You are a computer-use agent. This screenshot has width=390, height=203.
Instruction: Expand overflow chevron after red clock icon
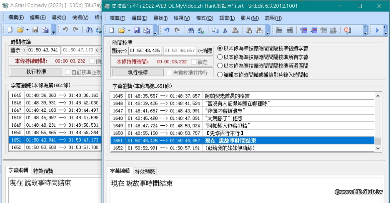(365, 30)
